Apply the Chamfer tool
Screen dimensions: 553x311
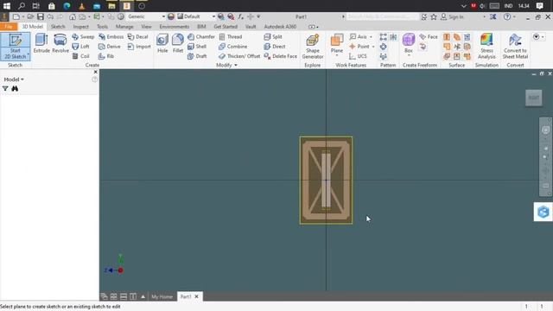coord(201,36)
